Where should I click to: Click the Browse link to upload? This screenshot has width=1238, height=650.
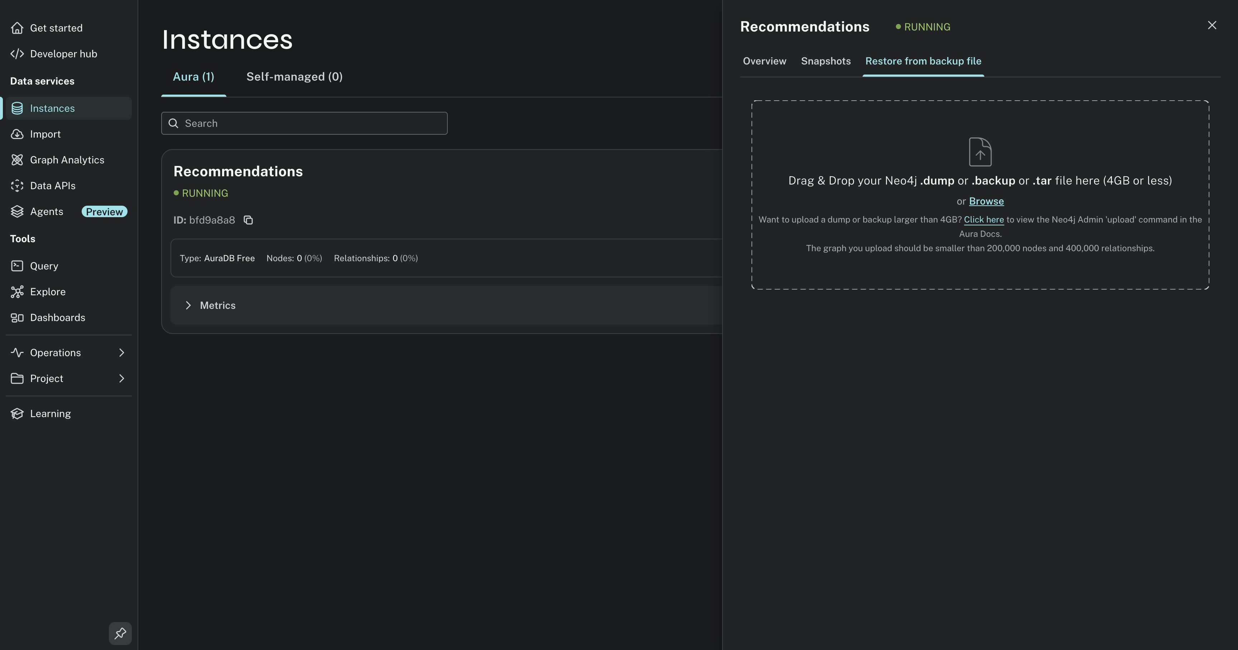[986, 201]
